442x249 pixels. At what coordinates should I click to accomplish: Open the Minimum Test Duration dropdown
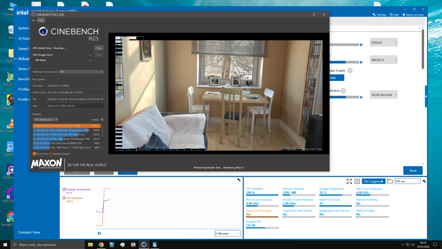coord(81,72)
